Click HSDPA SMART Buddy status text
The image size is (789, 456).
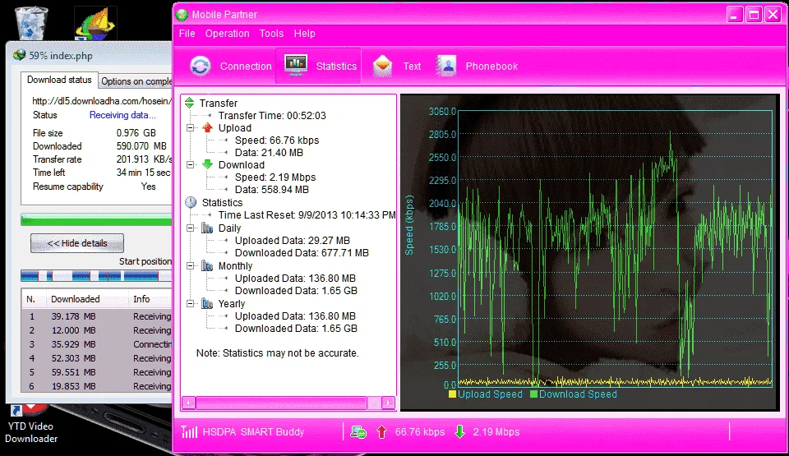(253, 432)
